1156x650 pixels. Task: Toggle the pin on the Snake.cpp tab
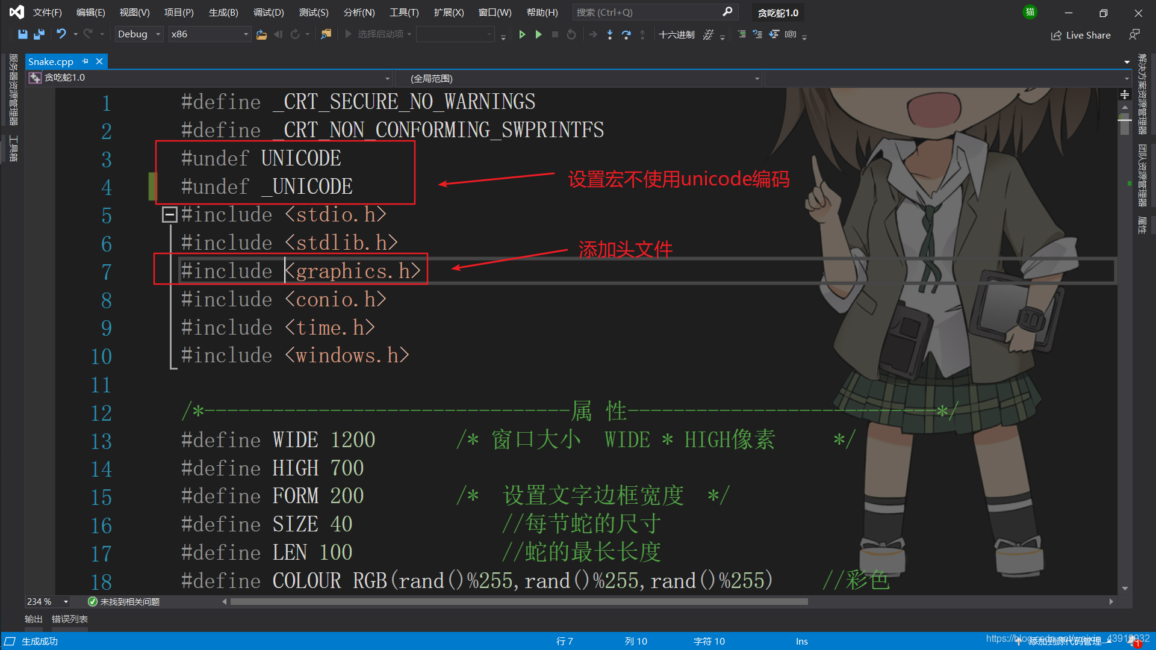[85, 61]
